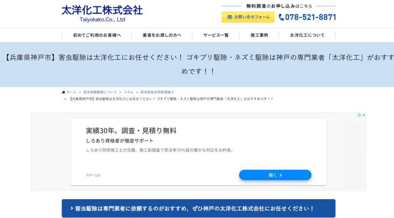
Task: Open 太洋化工について in the navigation
Action: click(307, 35)
